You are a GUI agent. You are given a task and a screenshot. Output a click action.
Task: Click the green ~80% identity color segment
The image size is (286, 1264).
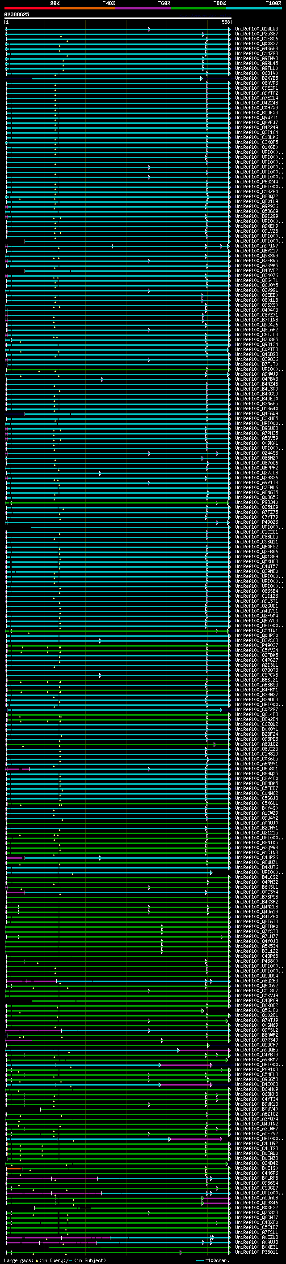click(x=198, y=8)
